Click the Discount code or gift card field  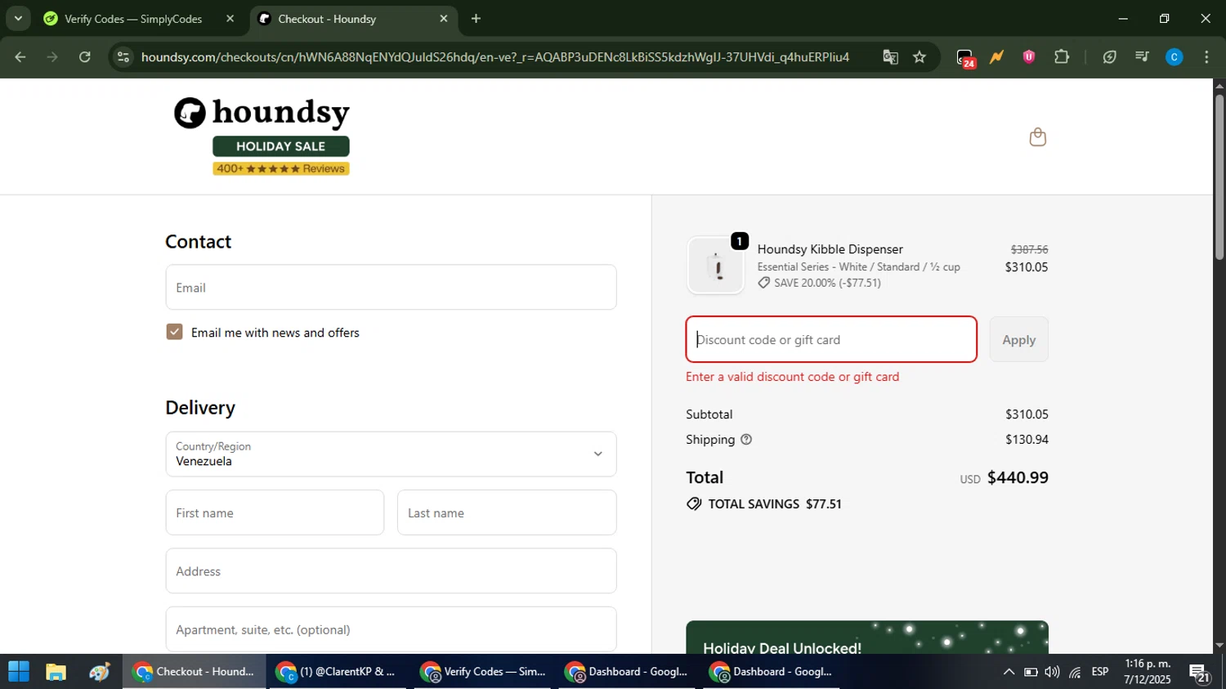point(831,339)
